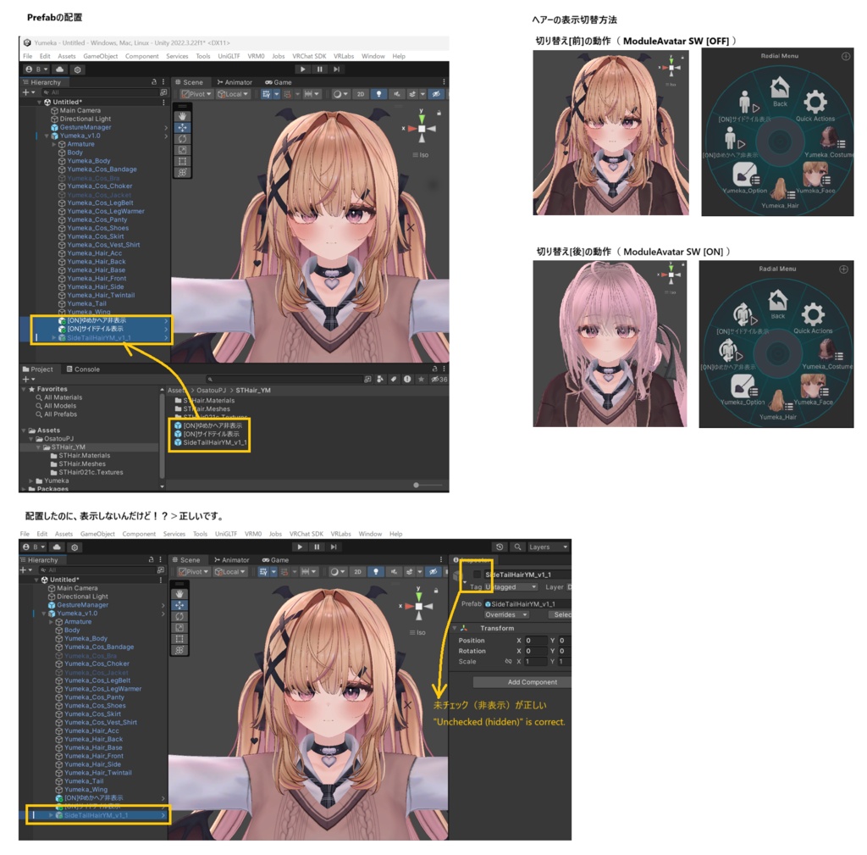
Task: Switch to Game tab in lower Unity window
Action: click(275, 560)
